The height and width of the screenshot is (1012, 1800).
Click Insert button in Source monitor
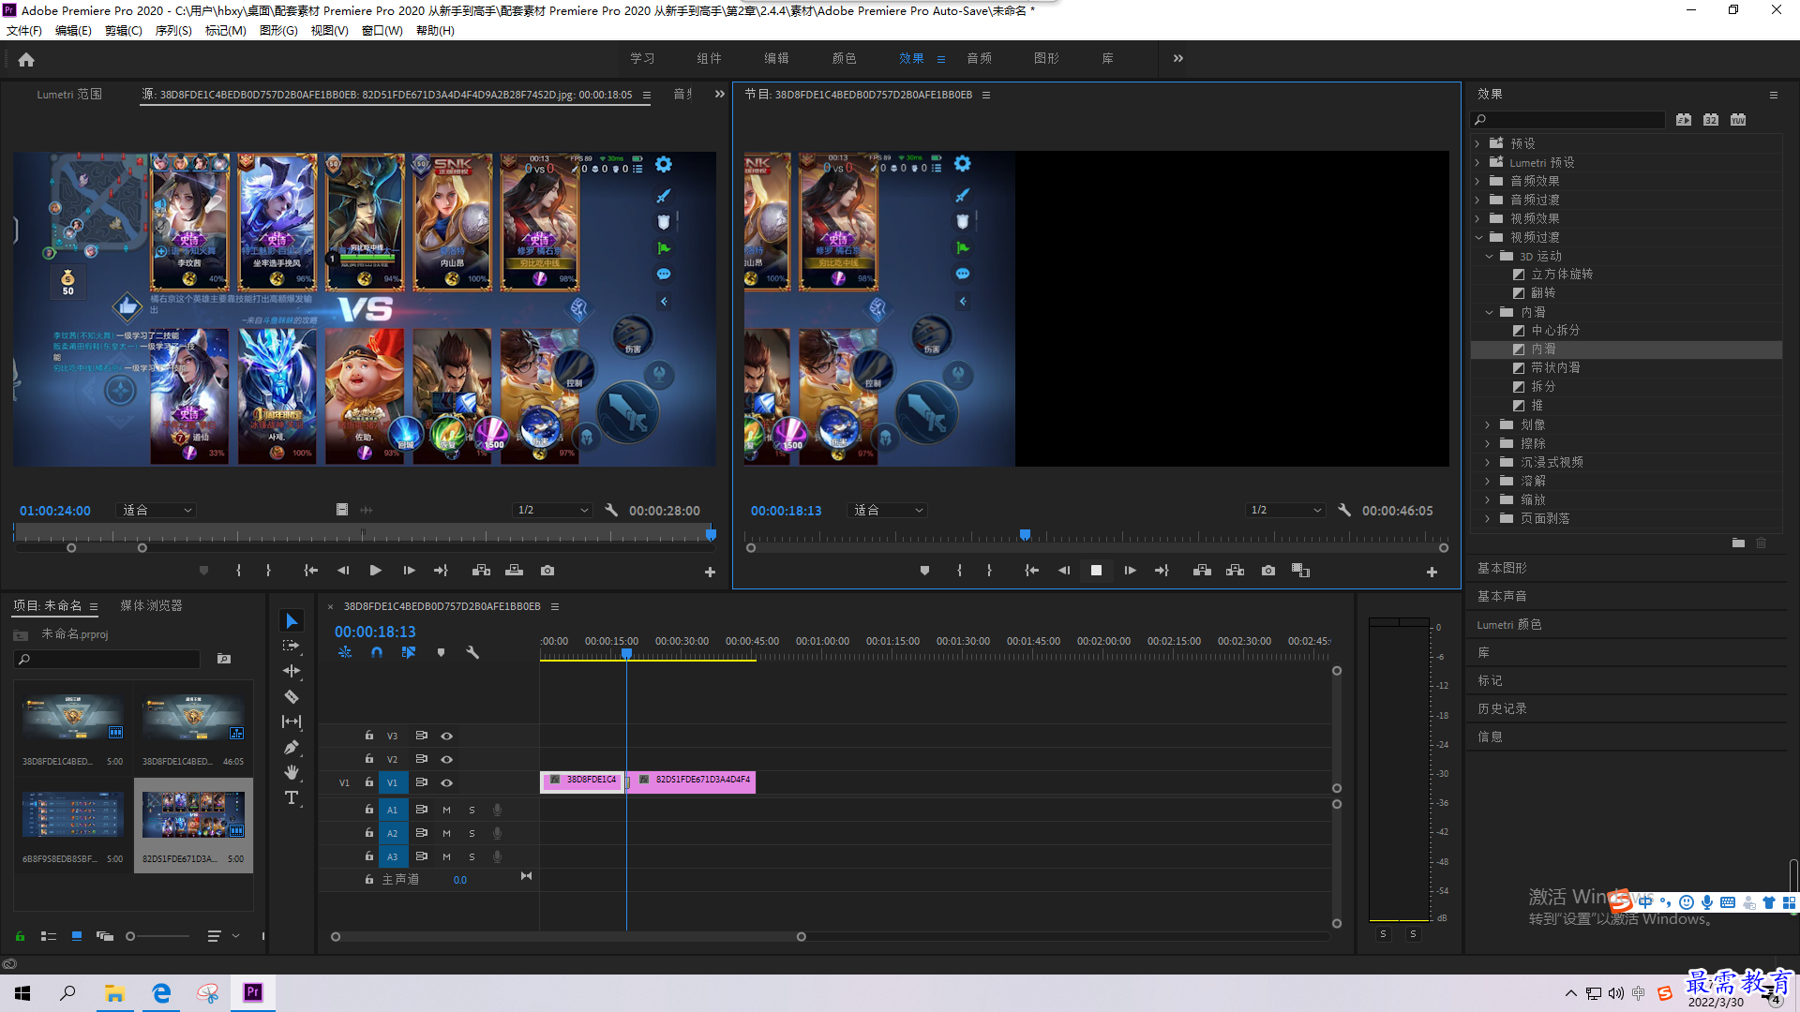click(481, 571)
